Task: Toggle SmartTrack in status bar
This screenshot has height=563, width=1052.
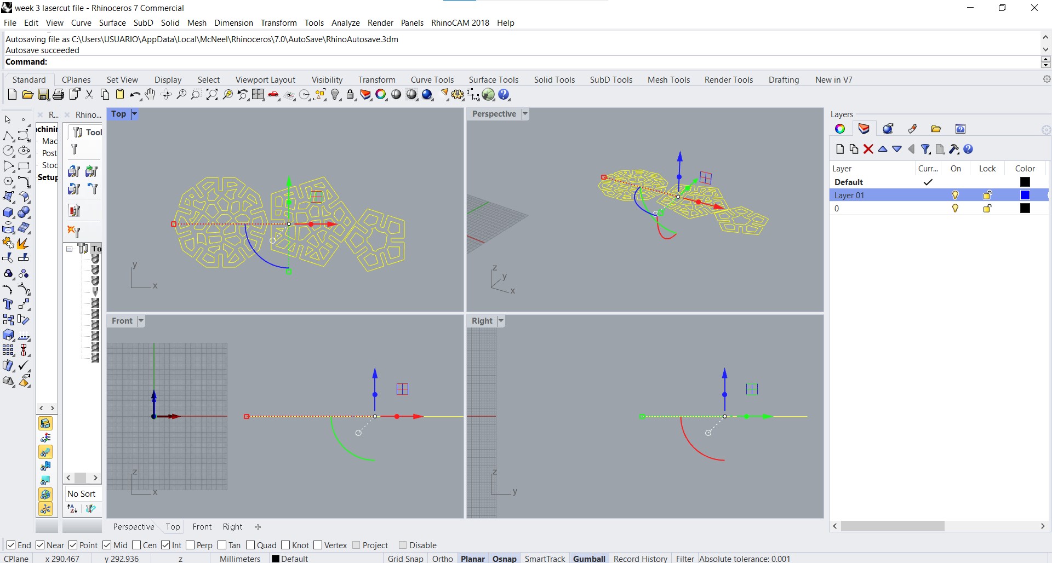Action: pyautogui.click(x=545, y=558)
